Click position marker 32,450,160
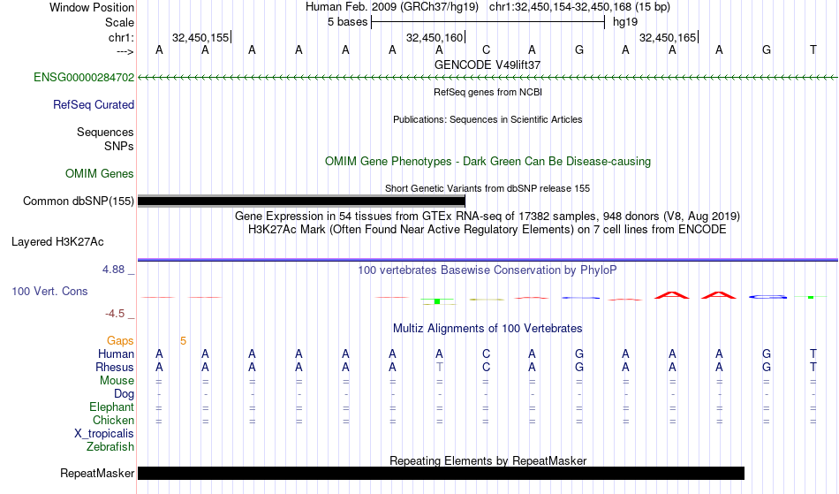 point(434,37)
